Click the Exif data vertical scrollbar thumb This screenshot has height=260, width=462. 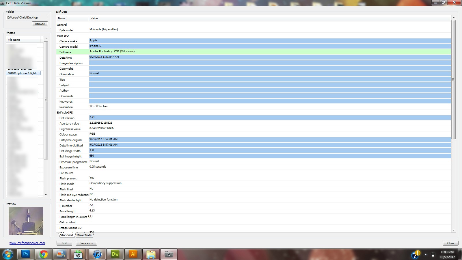pos(453,79)
